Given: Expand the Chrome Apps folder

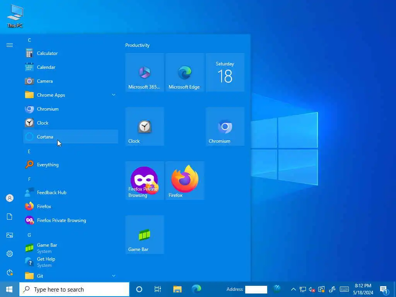Looking at the screenshot, I should pos(71,95).
